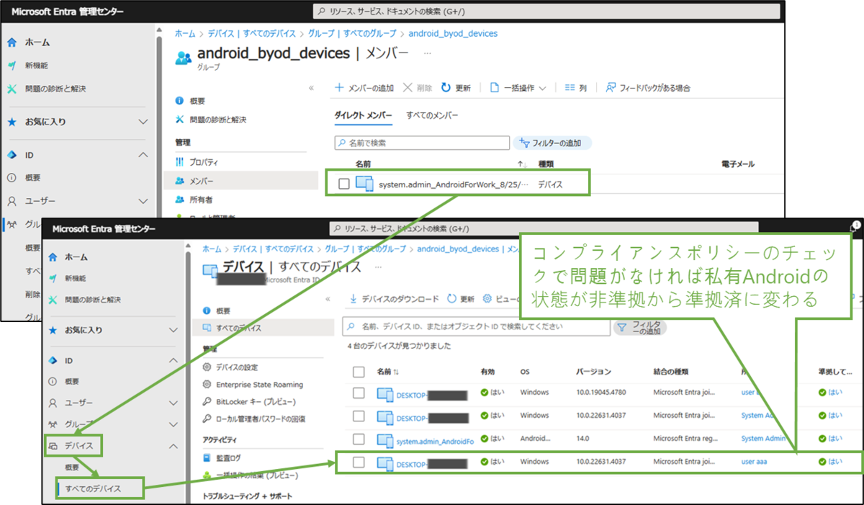Click the 監査ログ book icon
The image size is (864, 505).
[x=207, y=457]
